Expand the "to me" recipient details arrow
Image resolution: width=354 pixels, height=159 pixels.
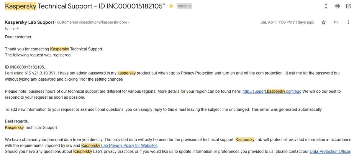[x=17, y=29]
